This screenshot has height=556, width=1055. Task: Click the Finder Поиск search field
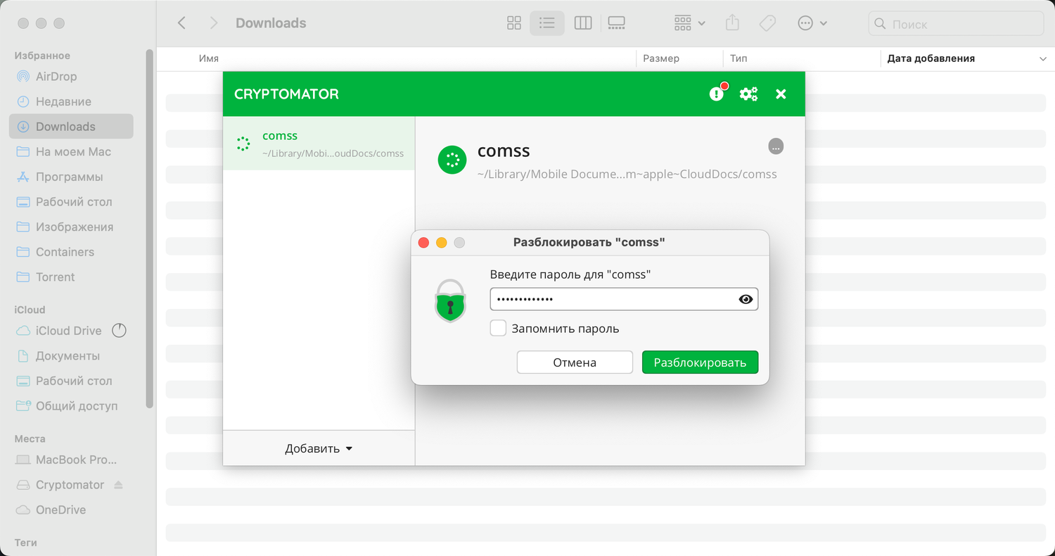click(x=956, y=24)
